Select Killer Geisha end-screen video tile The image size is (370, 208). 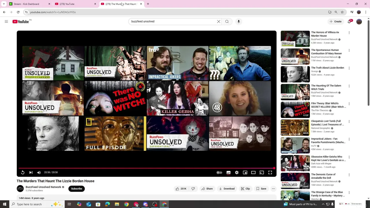177,98
